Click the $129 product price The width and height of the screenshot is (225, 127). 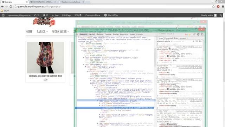coord(45,80)
